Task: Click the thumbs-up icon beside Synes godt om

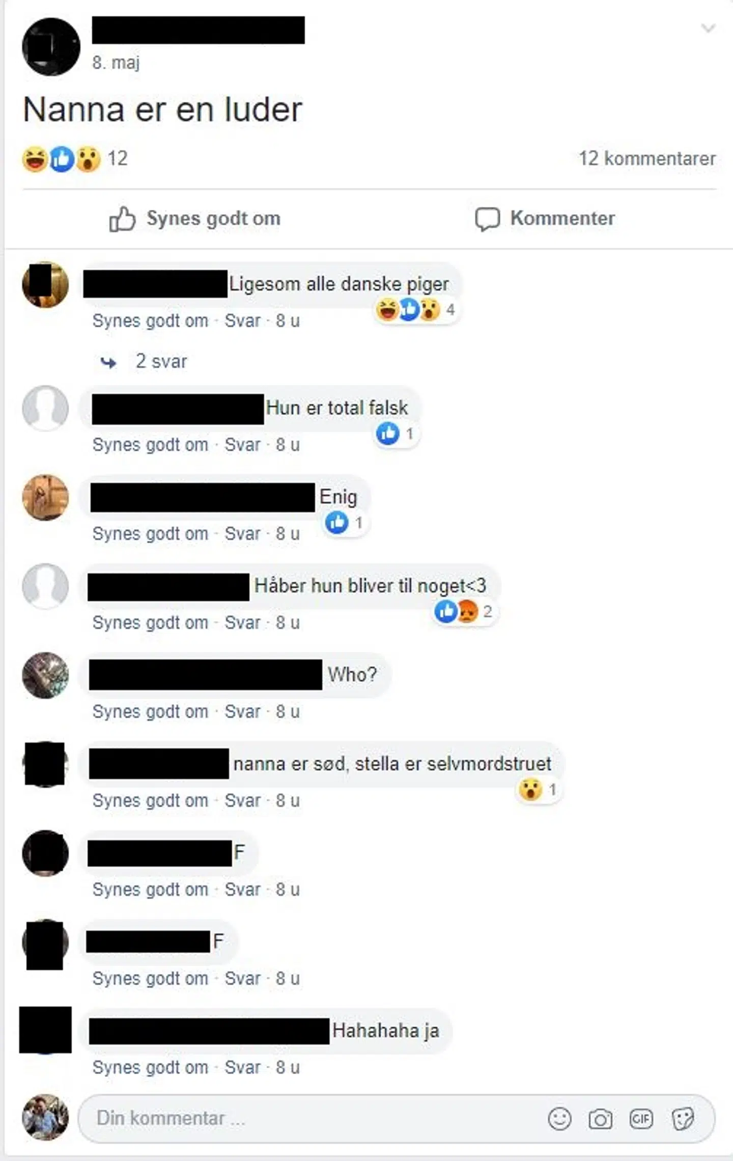Action: (x=122, y=219)
